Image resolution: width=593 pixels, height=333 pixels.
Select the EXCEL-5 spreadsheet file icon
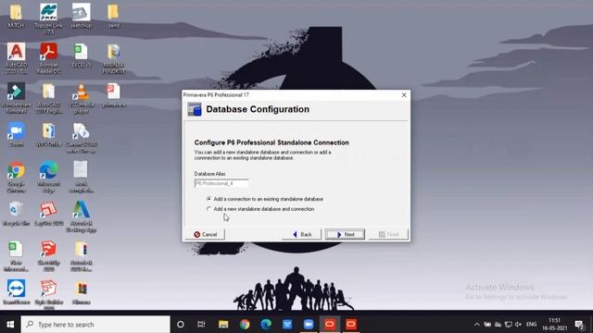tap(81, 55)
